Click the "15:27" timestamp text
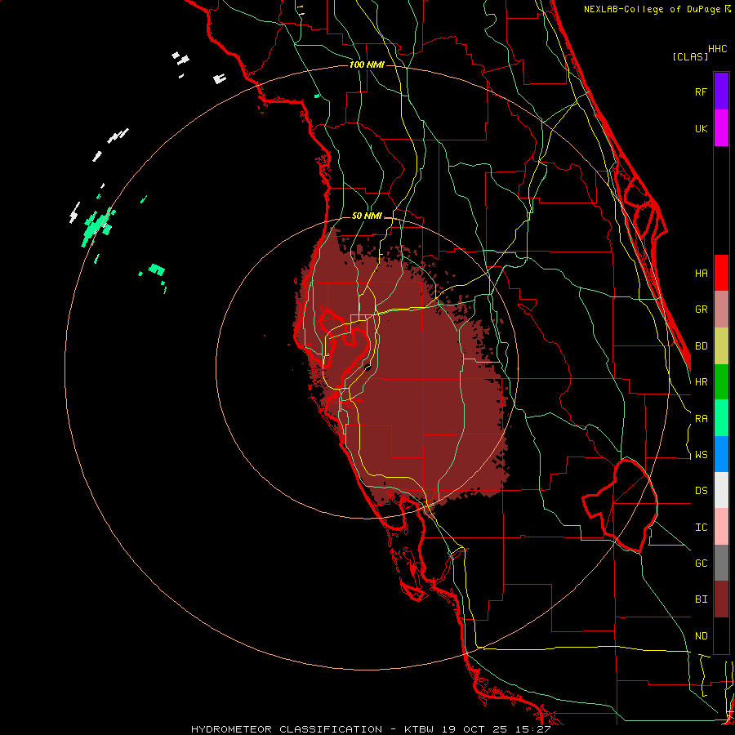The height and width of the screenshot is (735, 735). click(534, 729)
